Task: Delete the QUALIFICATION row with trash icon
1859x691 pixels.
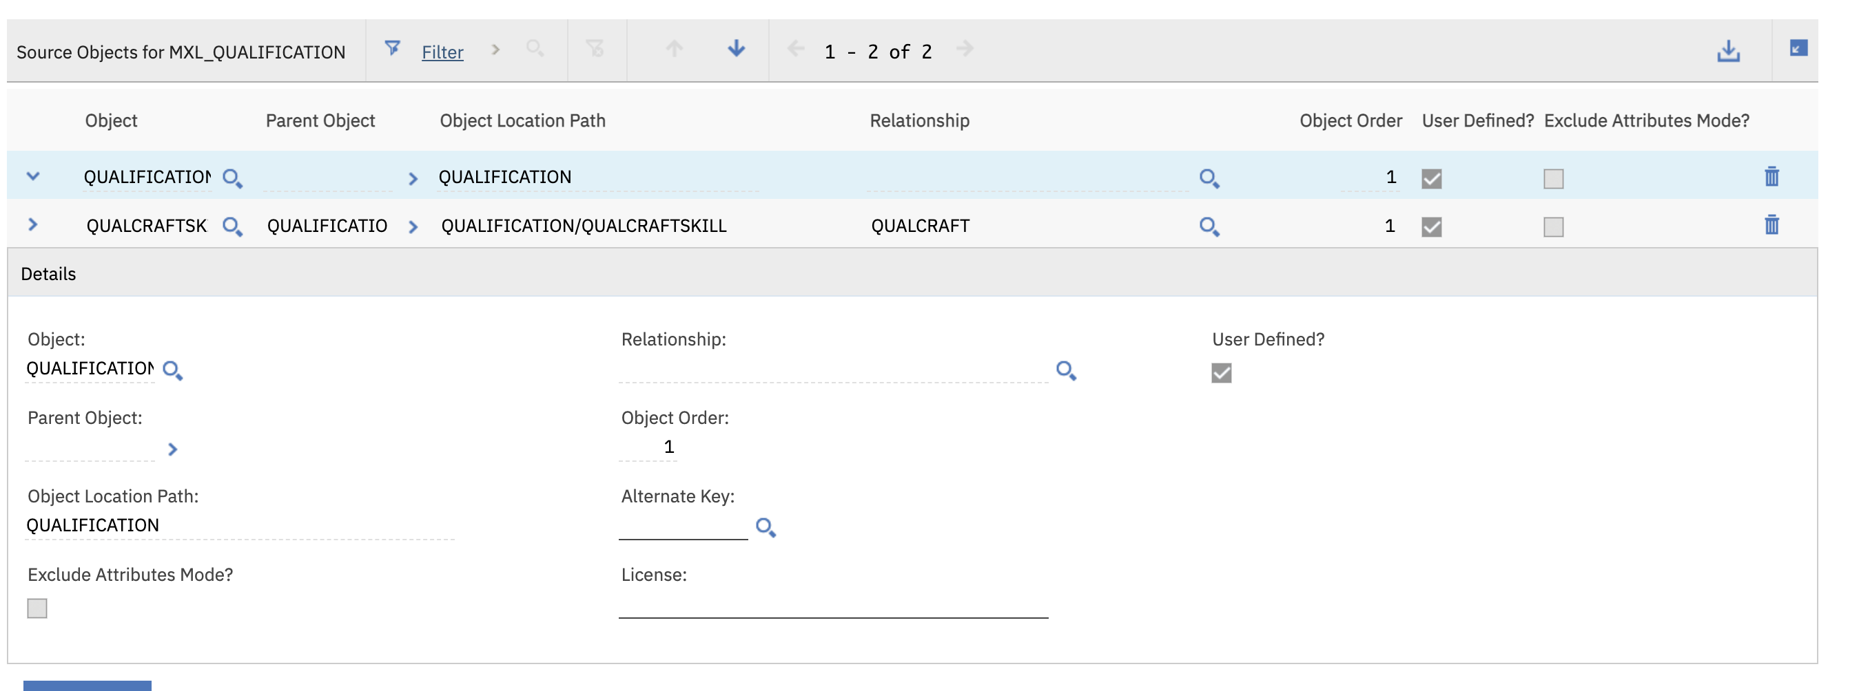Action: tap(1771, 176)
